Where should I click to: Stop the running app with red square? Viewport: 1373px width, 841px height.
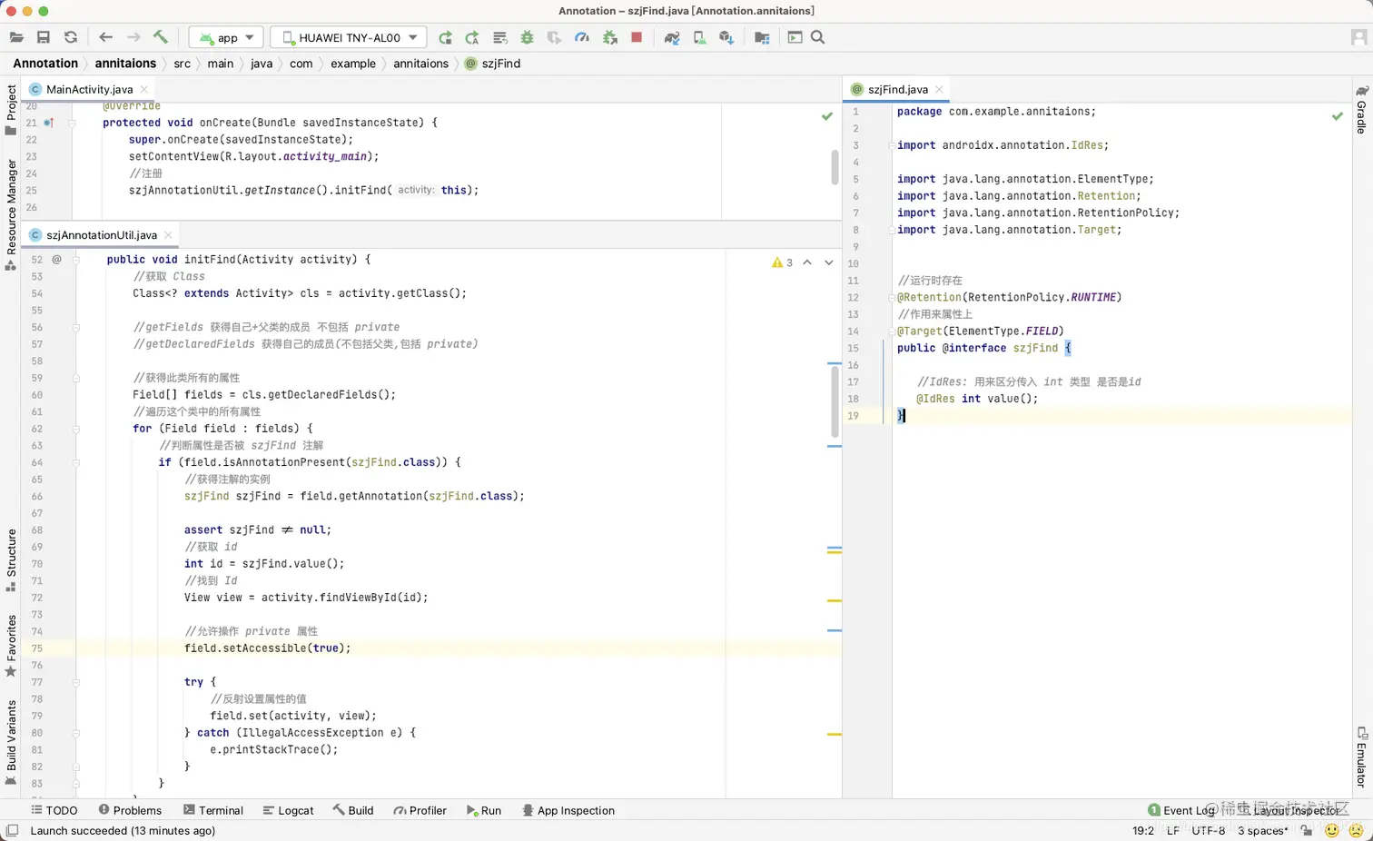637,37
